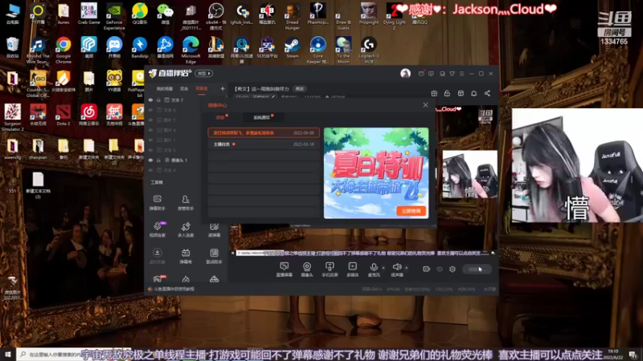Close the 消息中心 dialog
This screenshot has height=361, width=643.
tap(425, 105)
